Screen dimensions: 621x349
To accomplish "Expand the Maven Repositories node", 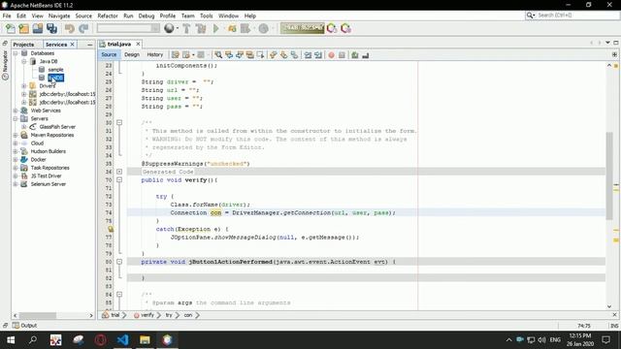I will click(x=16, y=135).
